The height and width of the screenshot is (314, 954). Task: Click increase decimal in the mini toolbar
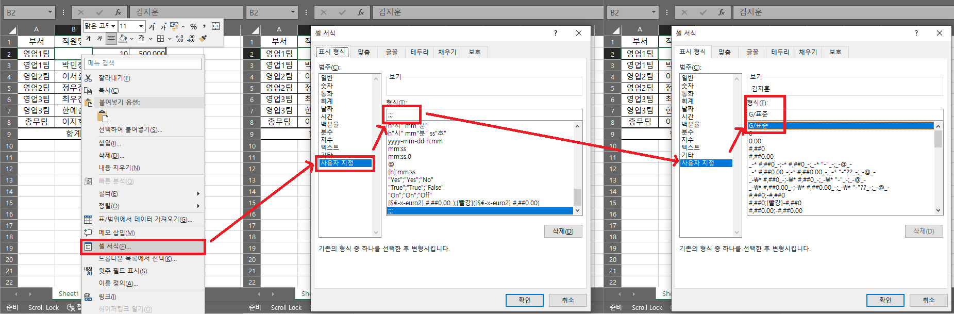179,39
